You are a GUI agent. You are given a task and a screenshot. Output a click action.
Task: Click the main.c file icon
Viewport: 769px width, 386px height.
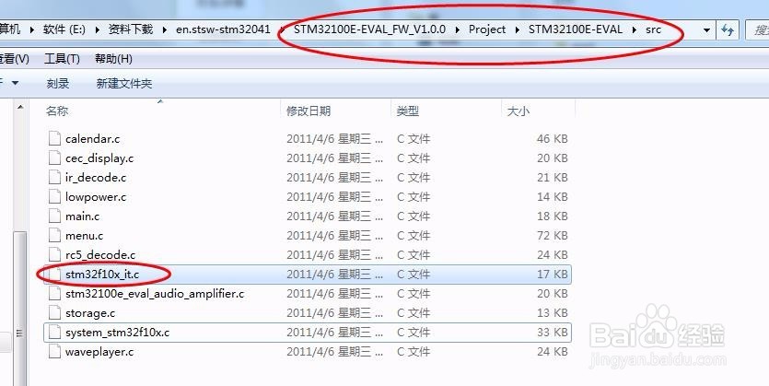pyautogui.click(x=54, y=216)
